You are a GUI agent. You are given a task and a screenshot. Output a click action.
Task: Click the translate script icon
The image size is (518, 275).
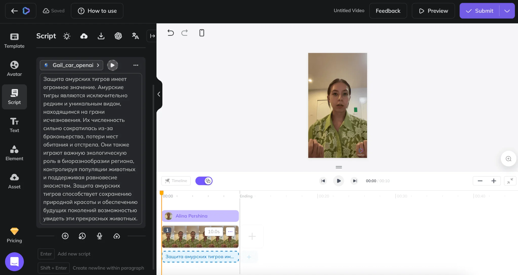135,36
